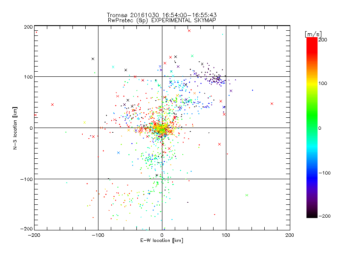
Task: Click the tiny red dot in top-left corner
Action: pos(37,32)
